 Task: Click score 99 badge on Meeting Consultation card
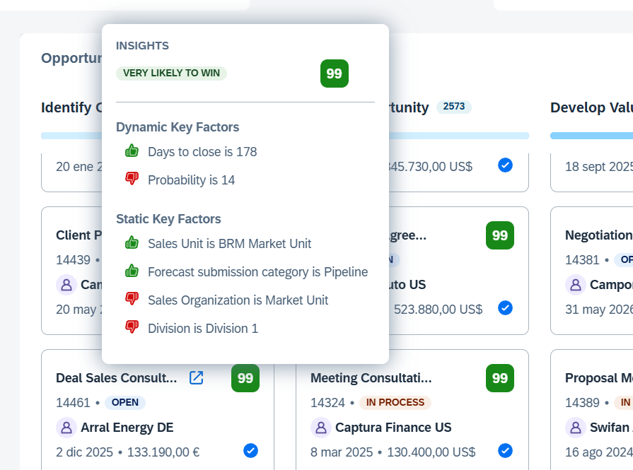click(x=499, y=378)
